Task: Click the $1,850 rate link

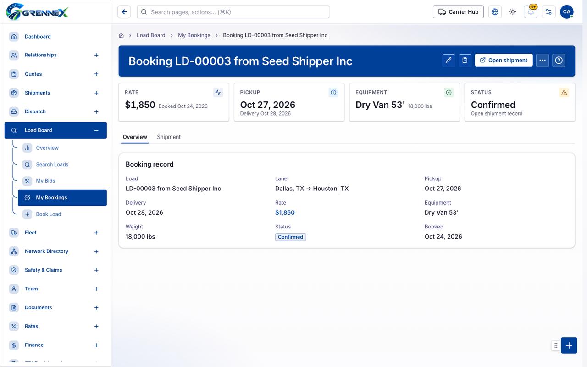Action: 285,212
